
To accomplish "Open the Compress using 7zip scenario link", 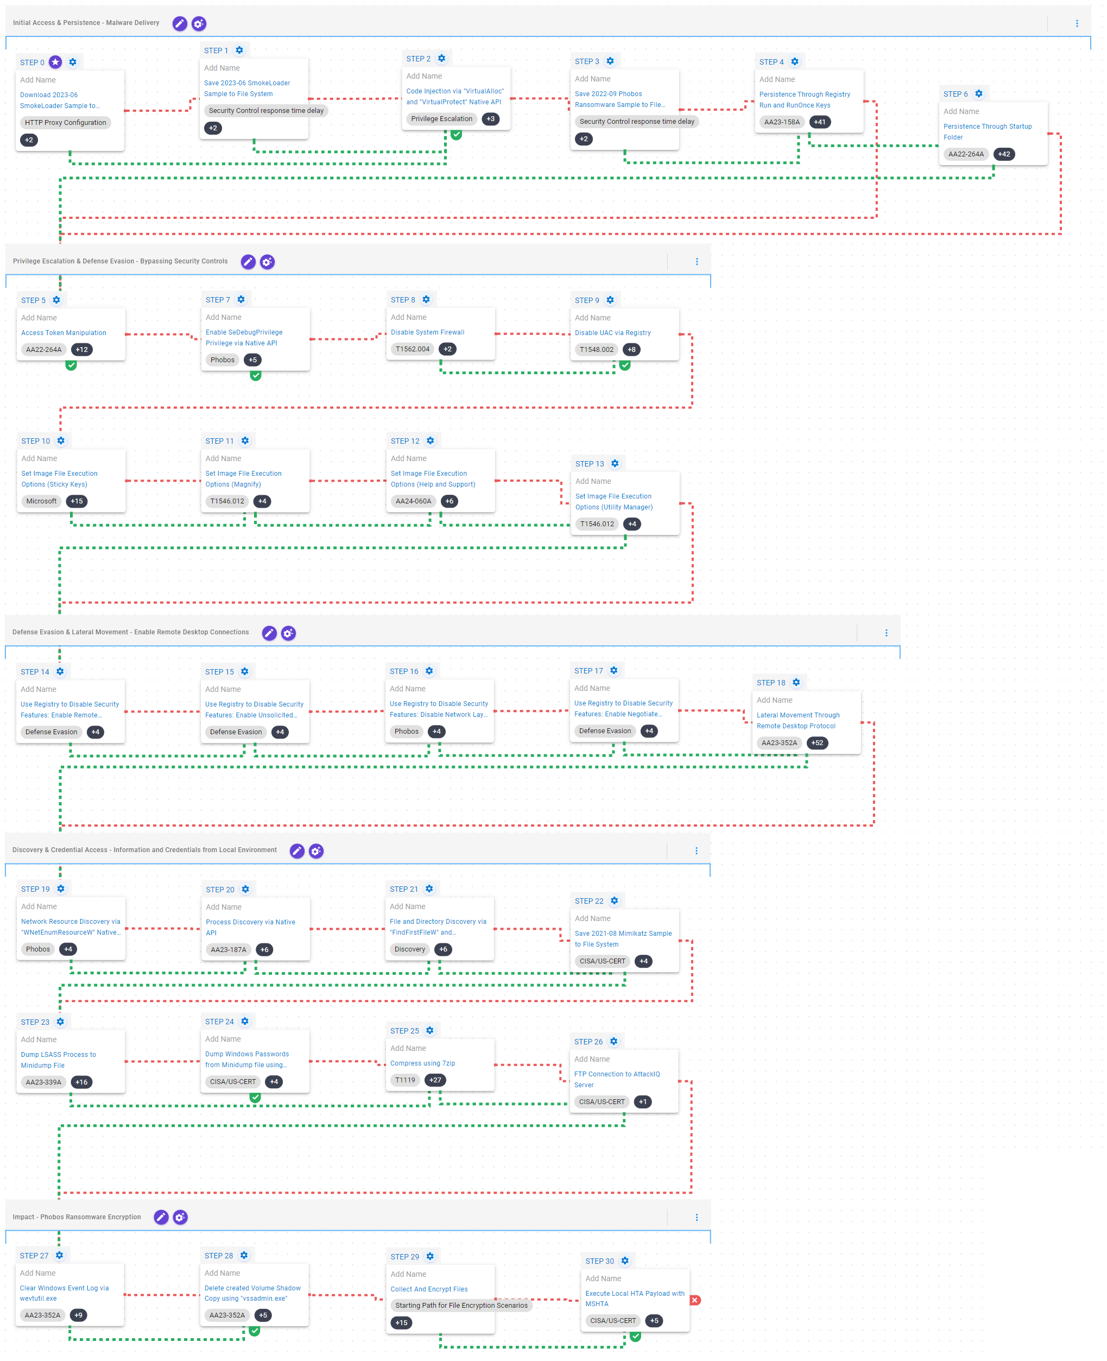I will (422, 1063).
